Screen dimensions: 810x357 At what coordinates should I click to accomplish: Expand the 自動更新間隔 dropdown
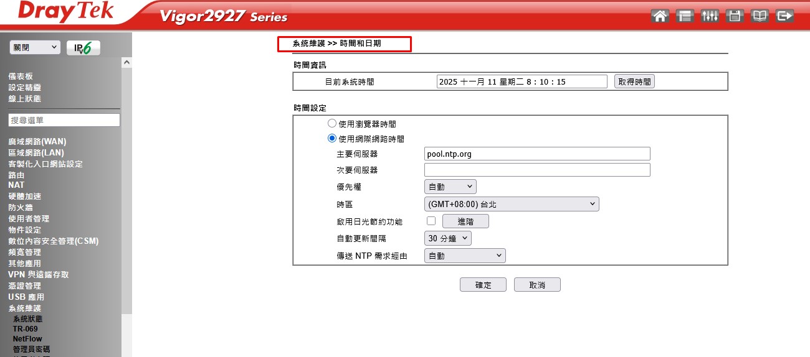(448, 238)
